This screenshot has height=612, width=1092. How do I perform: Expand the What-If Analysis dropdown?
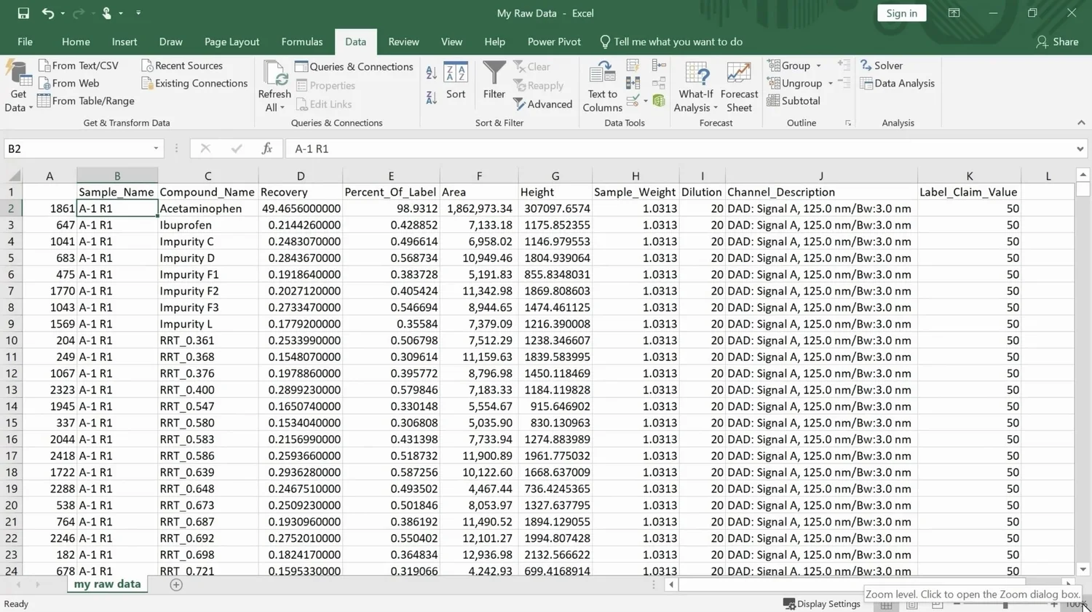(x=695, y=86)
